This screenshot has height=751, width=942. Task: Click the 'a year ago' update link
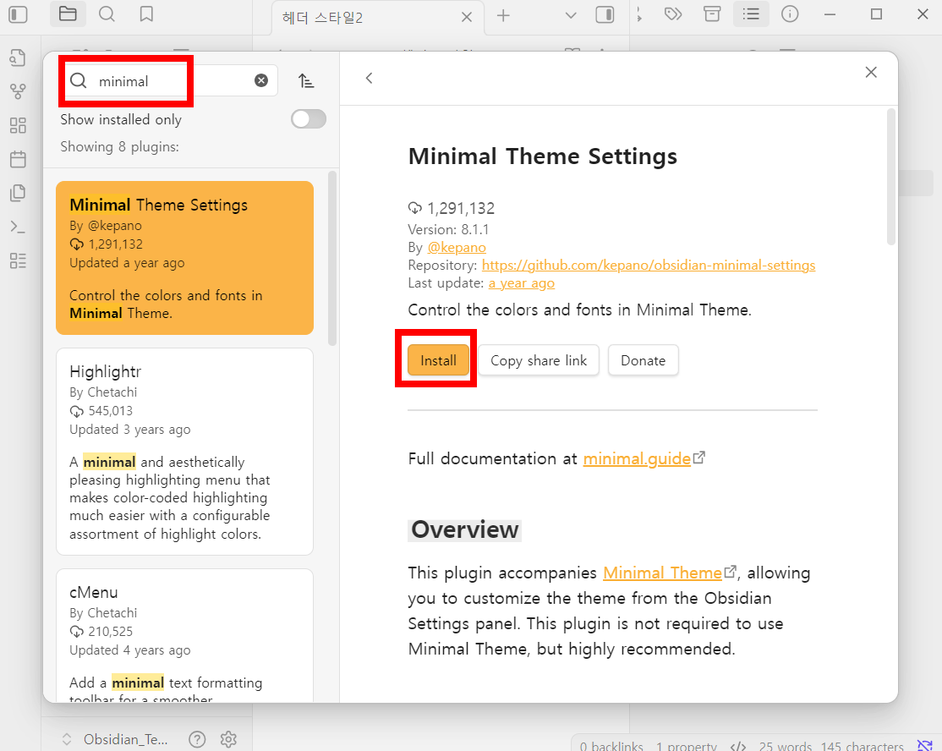tap(522, 283)
